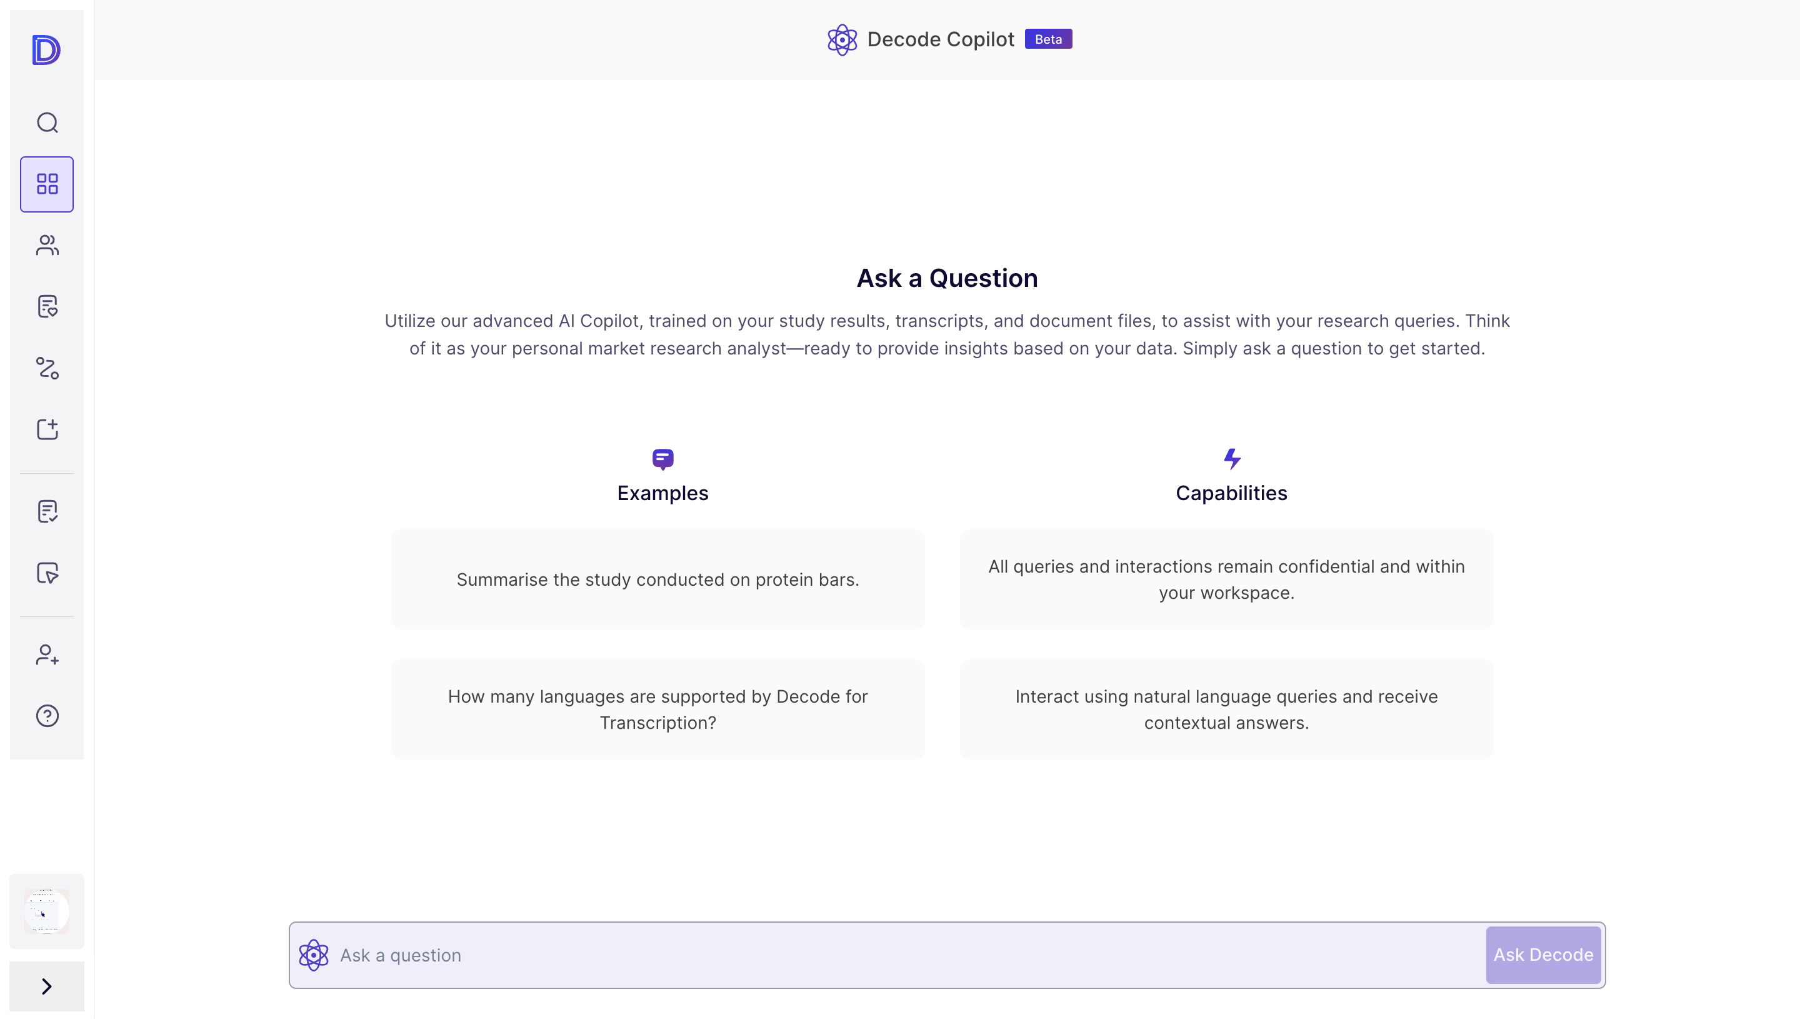Image resolution: width=1800 pixels, height=1019 pixels.
Task: Click the natural language queries capability card
Action: point(1226,710)
